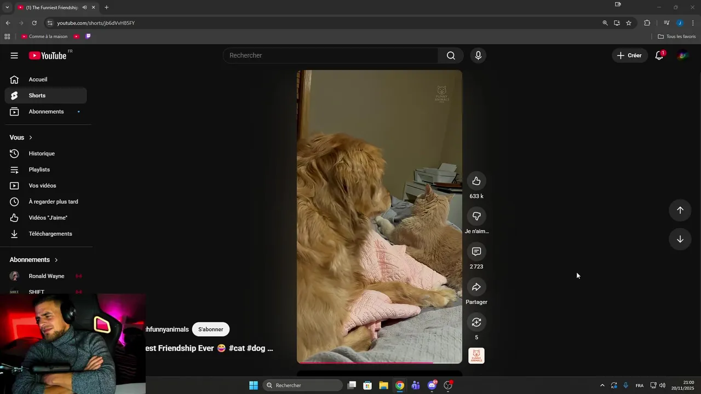
Task: Expand the Abonnements section chevron
Action: 56,260
